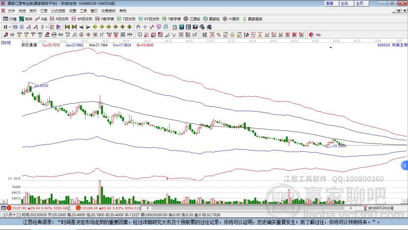Click the 沪 Shanghai index status entry

[39, 208]
